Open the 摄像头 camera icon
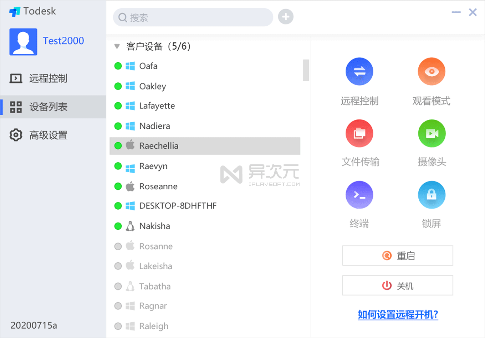The width and height of the screenshot is (485, 338). coord(432,133)
